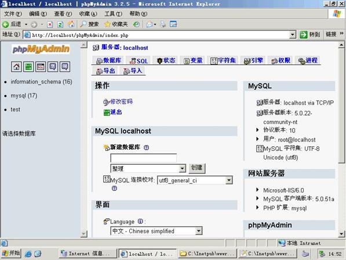Open the mail icon dropdown arrow
Image resolution: width=346 pixels, height=260 pixels.
155,24
